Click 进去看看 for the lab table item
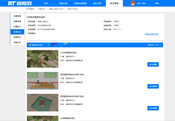 pyautogui.click(x=153, y=86)
